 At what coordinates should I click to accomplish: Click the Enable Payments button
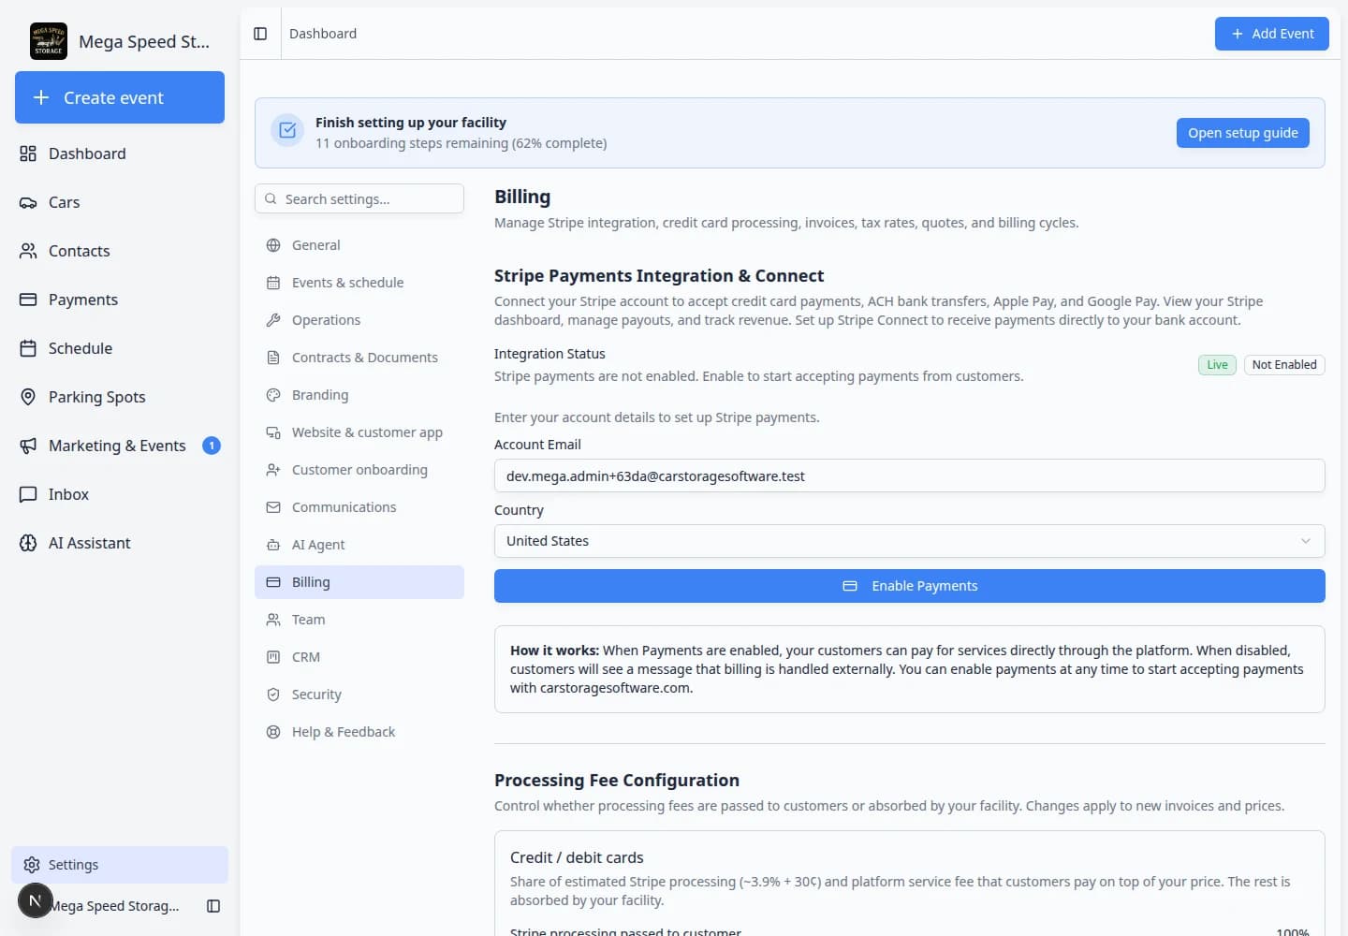[909, 586]
